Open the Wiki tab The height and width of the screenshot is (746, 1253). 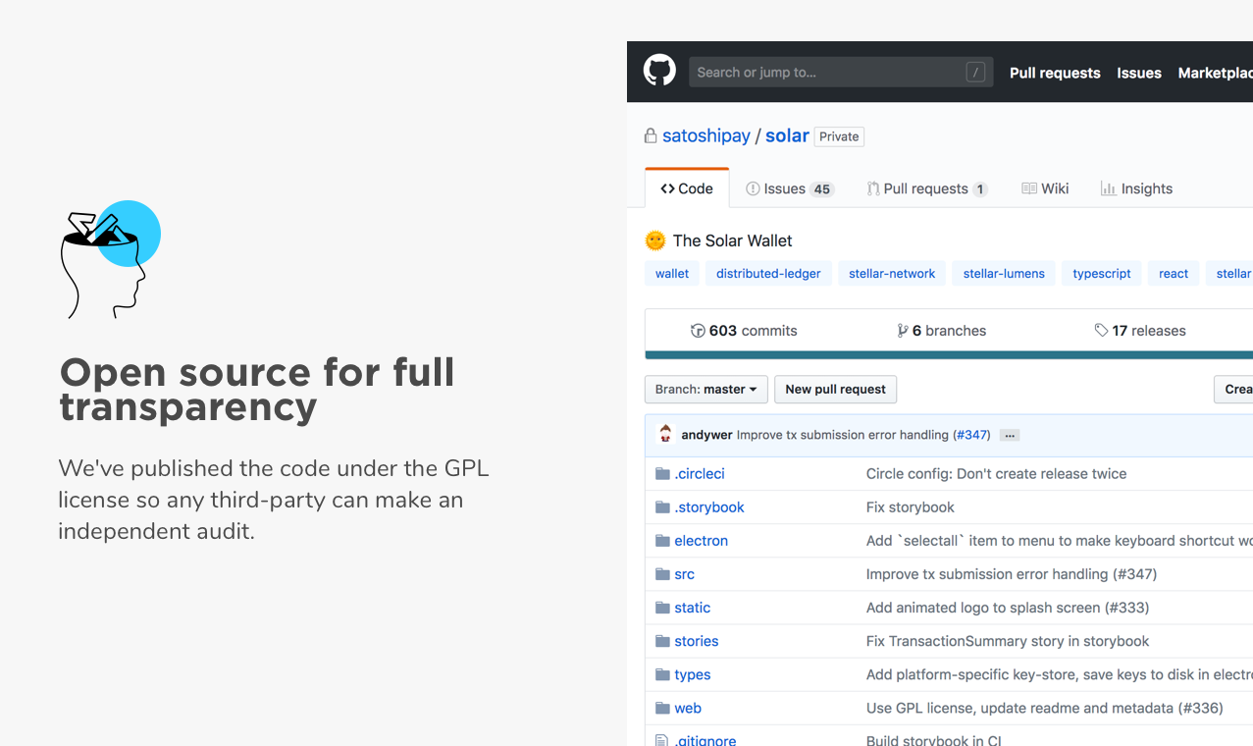click(1045, 188)
